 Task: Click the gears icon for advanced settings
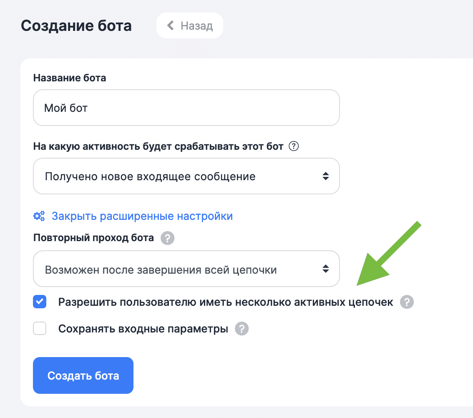pos(39,216)
